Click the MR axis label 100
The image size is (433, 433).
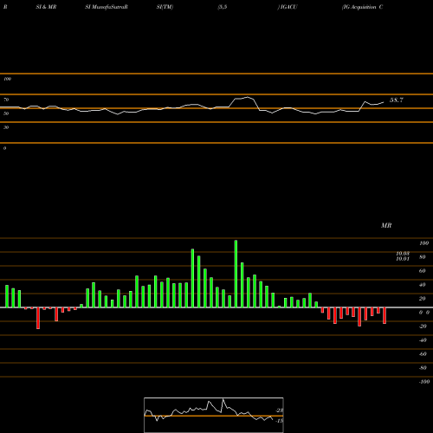[x=423, y=243]
